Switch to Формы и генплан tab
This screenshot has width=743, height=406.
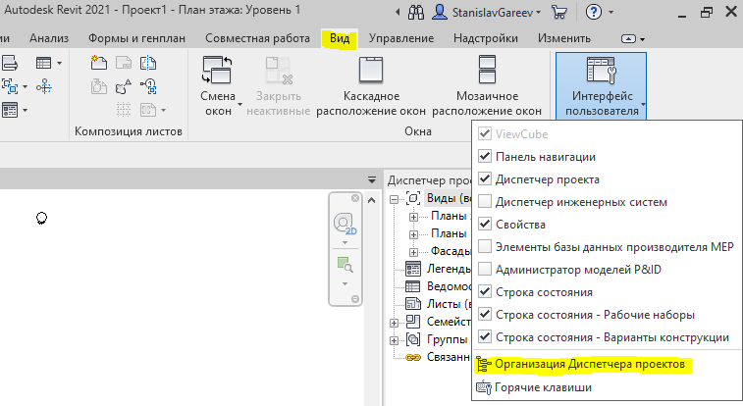click(x=137, y=38)
